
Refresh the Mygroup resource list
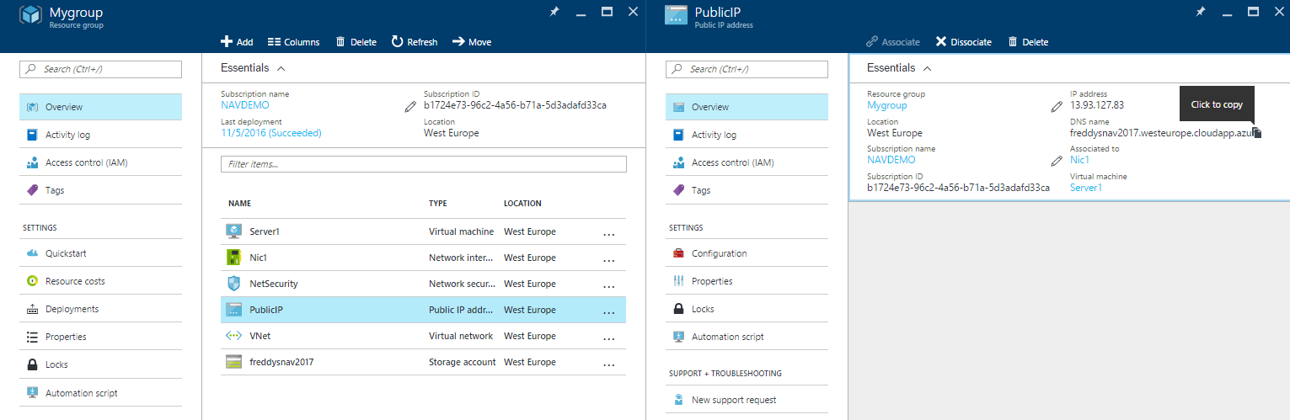pyautogui.click(x=414, y=42)
